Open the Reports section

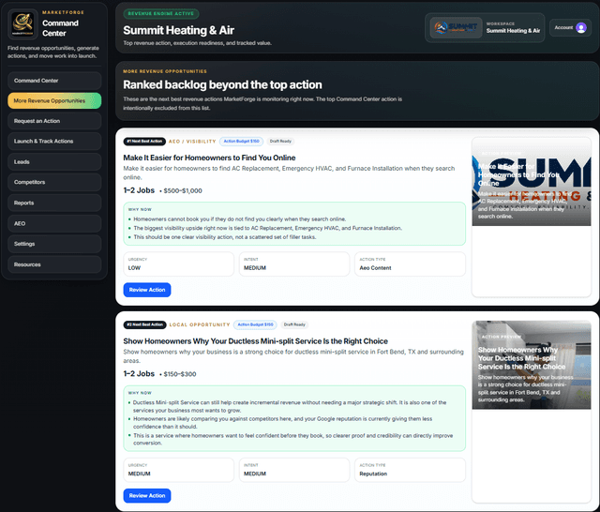point(54,203)
